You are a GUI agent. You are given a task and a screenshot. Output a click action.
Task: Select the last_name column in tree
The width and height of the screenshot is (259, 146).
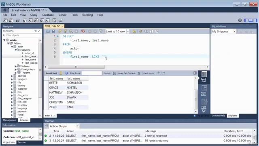tap(30, 60)
